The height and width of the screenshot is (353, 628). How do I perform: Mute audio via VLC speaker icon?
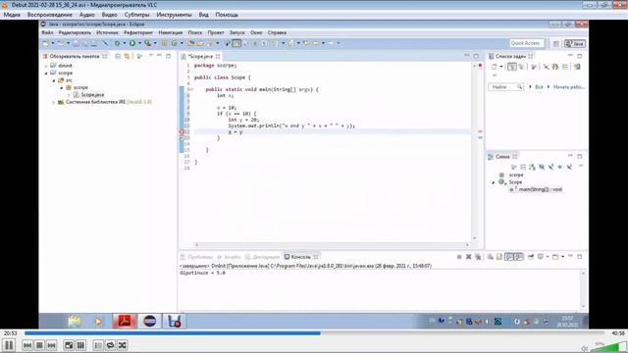click(585, 349)
